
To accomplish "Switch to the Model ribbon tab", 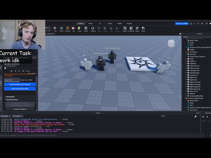I will tap(119, 23).
